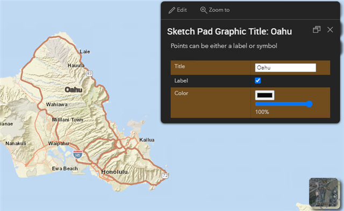
Task: Click the Title row label in the table
Action: (180, 66)
